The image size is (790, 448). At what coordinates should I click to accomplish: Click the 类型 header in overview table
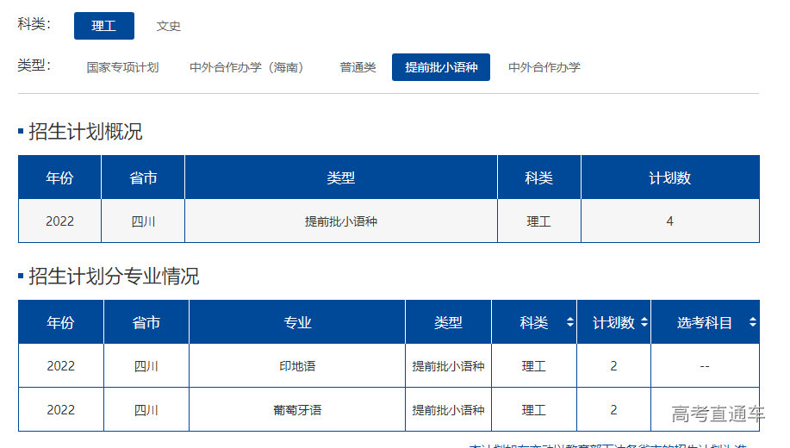(x=341, y=178)
